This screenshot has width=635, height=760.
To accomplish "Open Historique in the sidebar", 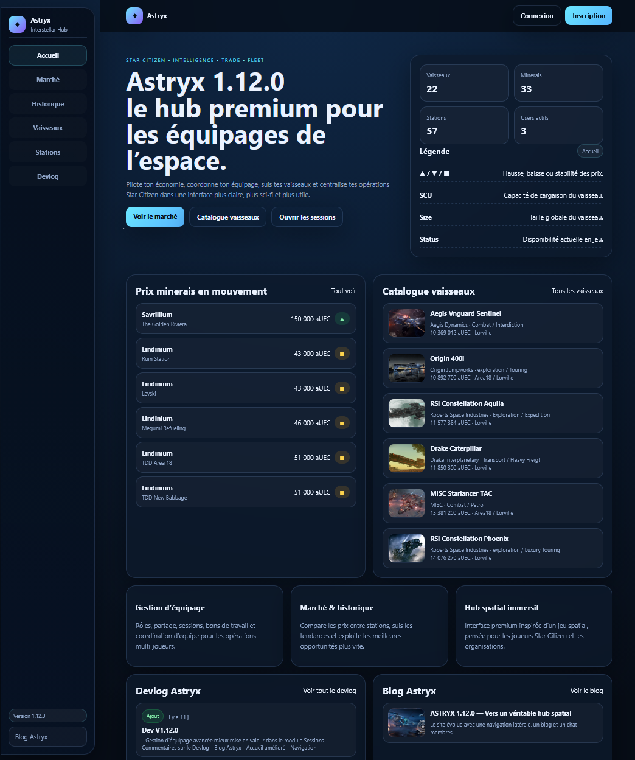I will click(48, 104).
